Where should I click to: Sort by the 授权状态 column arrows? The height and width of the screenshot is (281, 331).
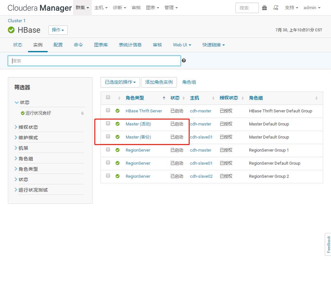[x=243, y=98]
